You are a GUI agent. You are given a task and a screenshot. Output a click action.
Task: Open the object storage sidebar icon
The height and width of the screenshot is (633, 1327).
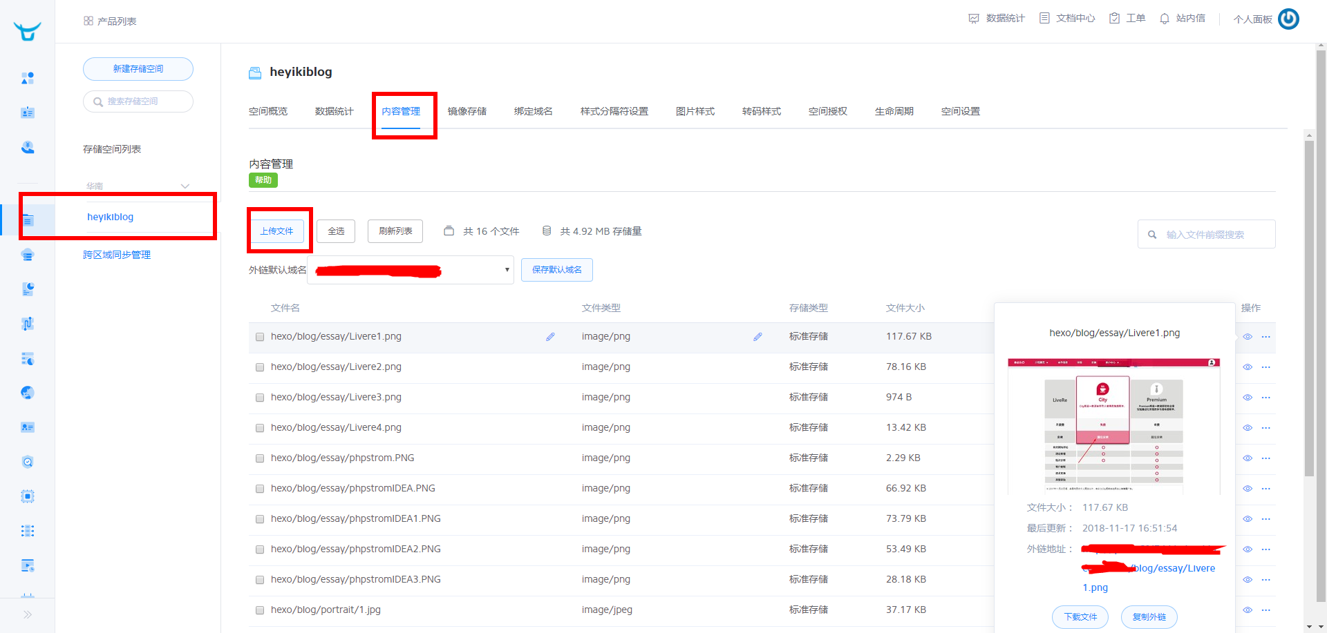(x=28, y=220)
